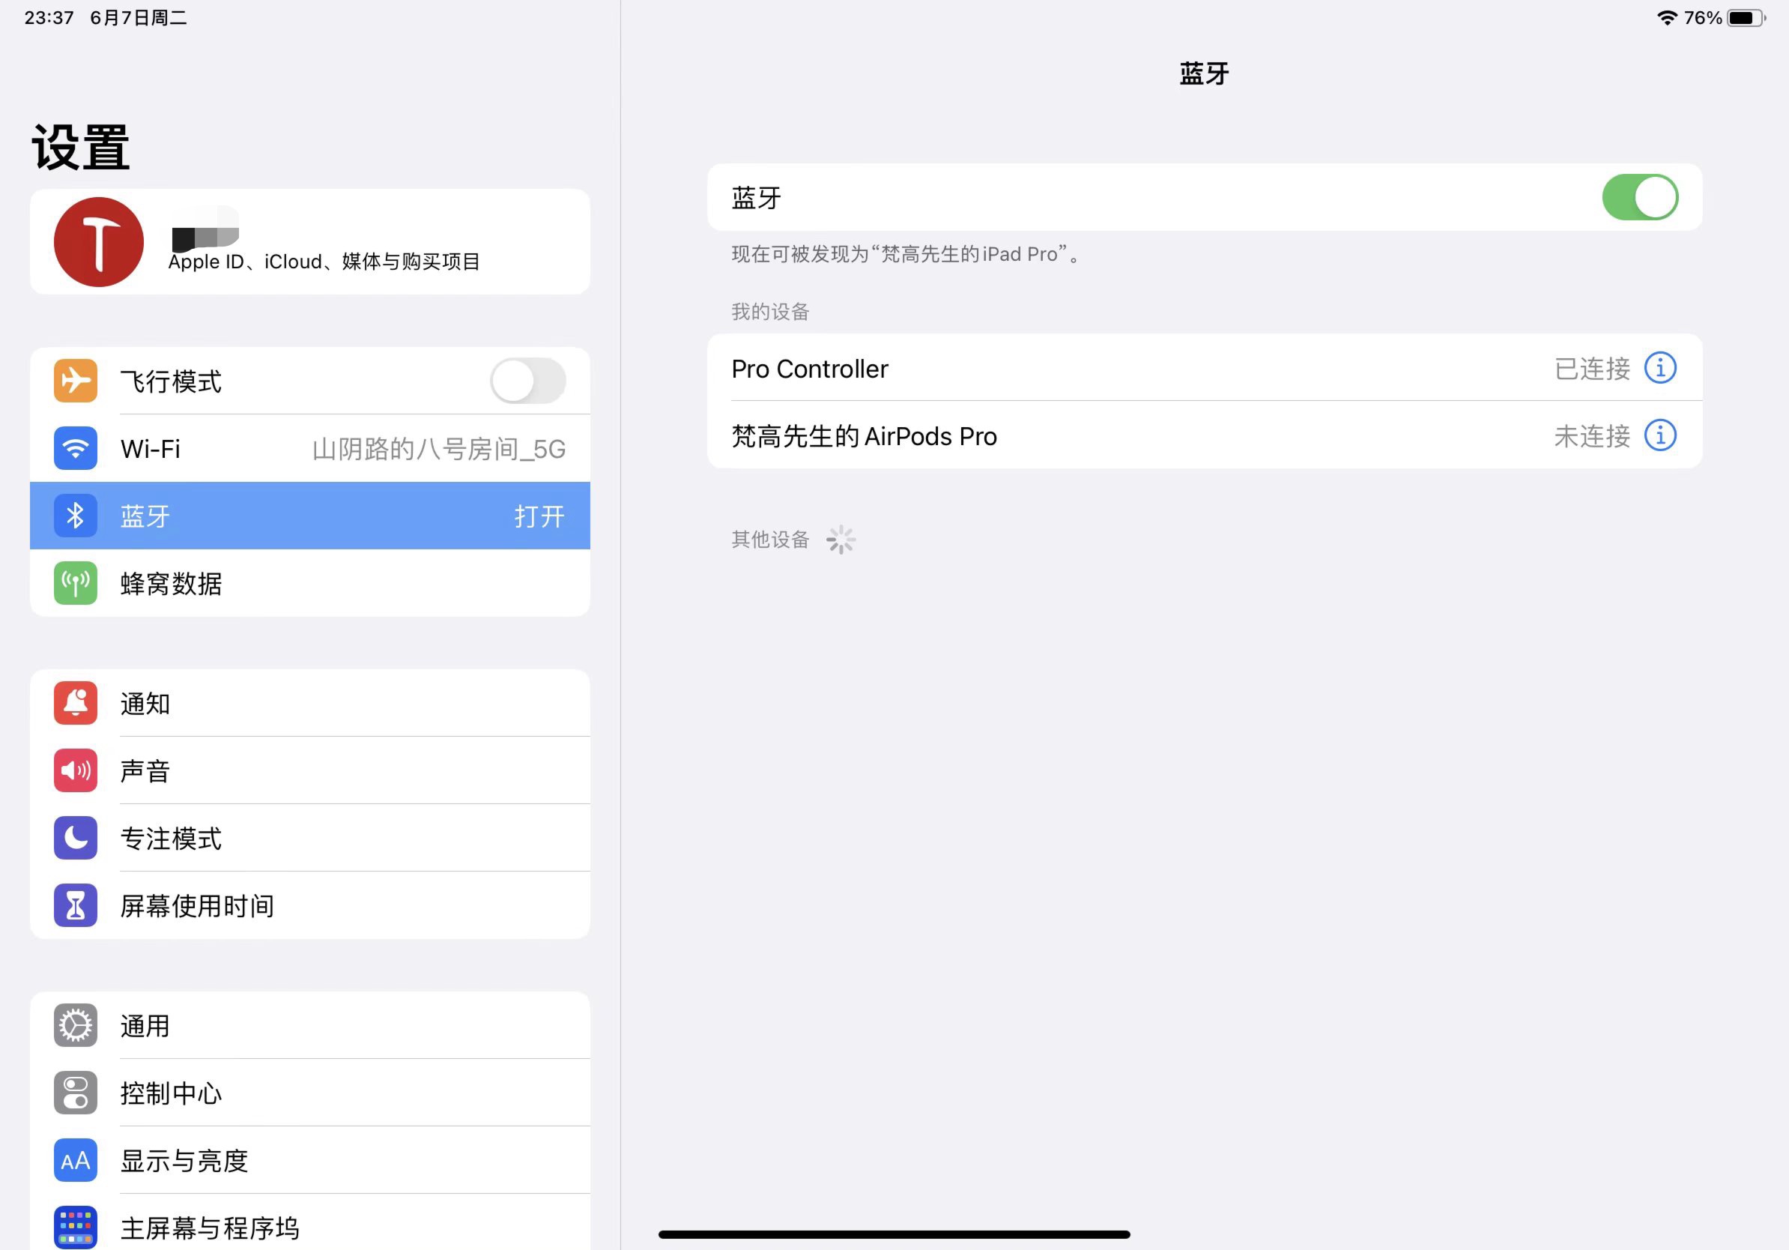Open AirPods Pro info details button

pos(1659,435)
